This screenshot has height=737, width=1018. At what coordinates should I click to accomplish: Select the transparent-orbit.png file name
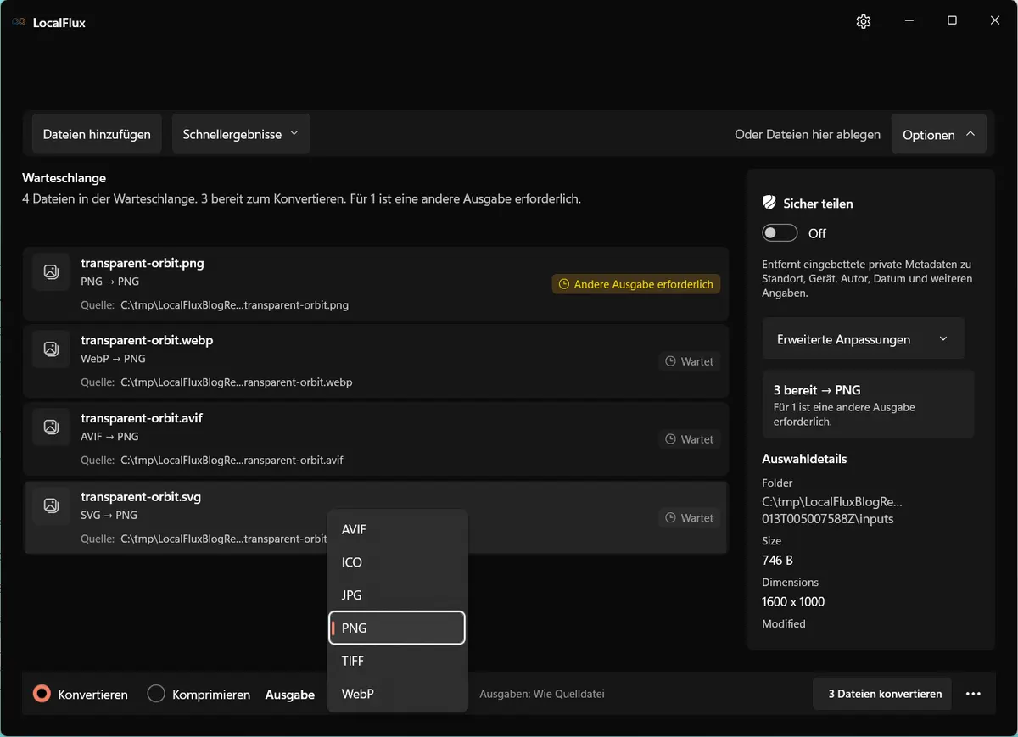tap(143, 263)
